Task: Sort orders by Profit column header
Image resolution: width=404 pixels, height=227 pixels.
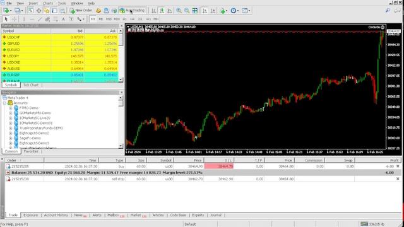Action: click(x=378, y=160)
